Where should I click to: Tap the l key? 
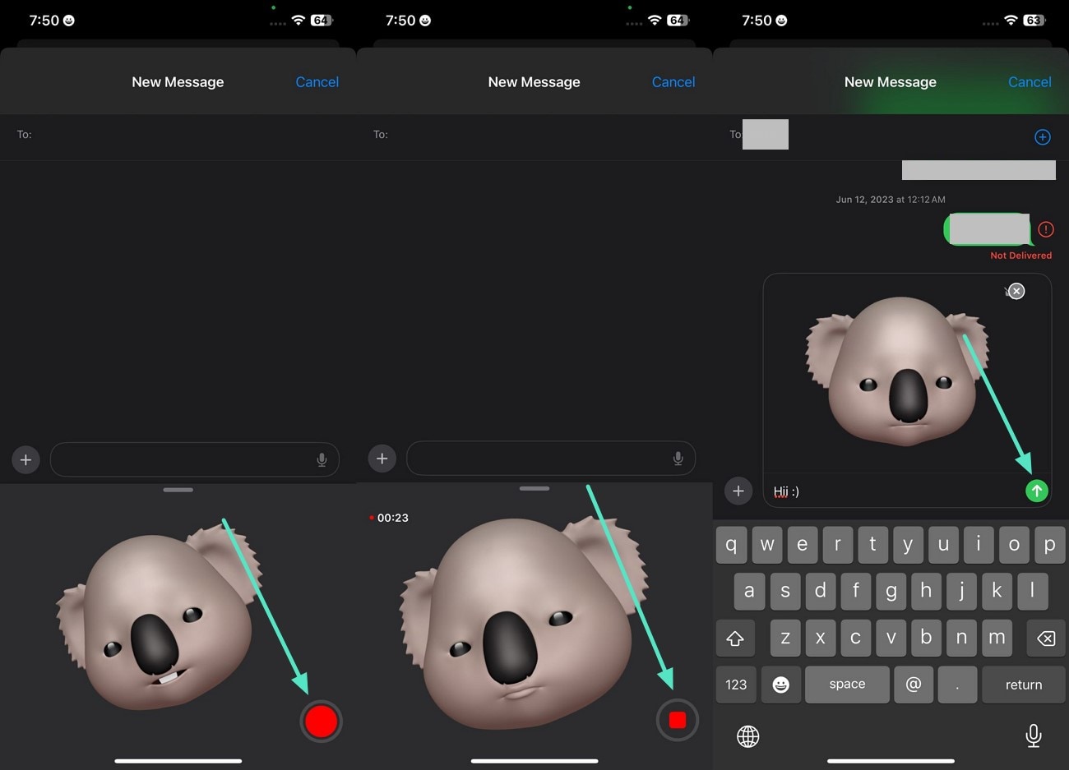pyautogui.click(x=1032, y=591)
